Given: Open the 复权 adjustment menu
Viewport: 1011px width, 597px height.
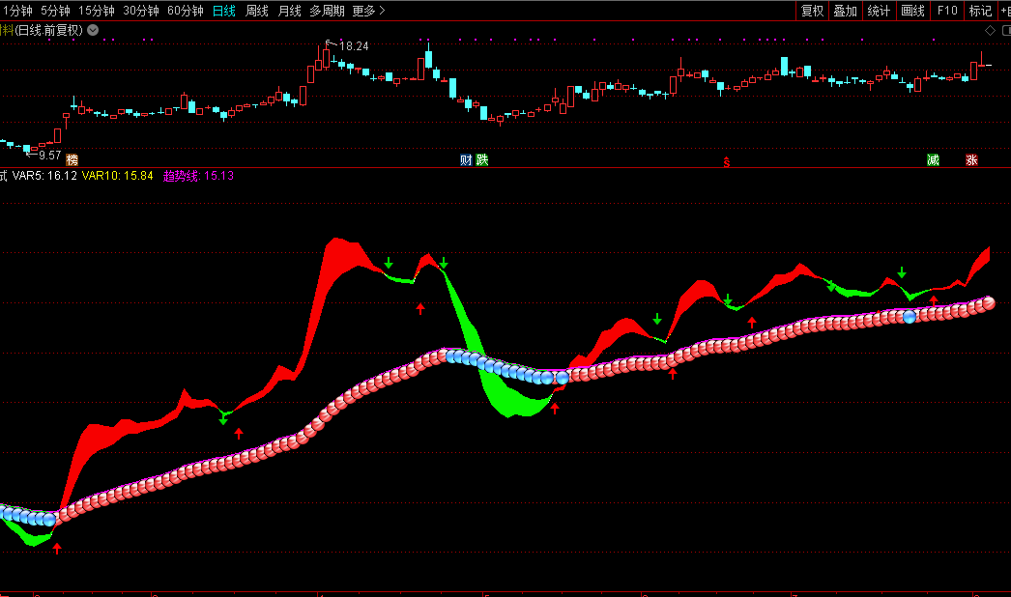Looking at the screenshot, I should click(813, 11).
